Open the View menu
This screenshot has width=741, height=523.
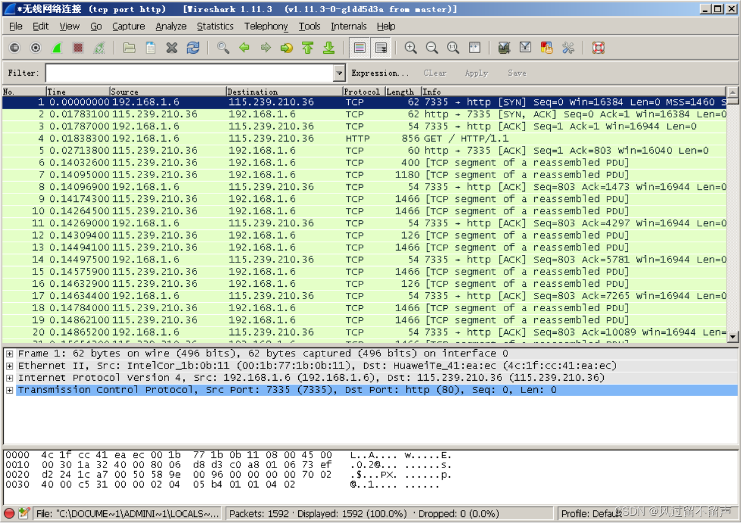(x=70, y=26)
